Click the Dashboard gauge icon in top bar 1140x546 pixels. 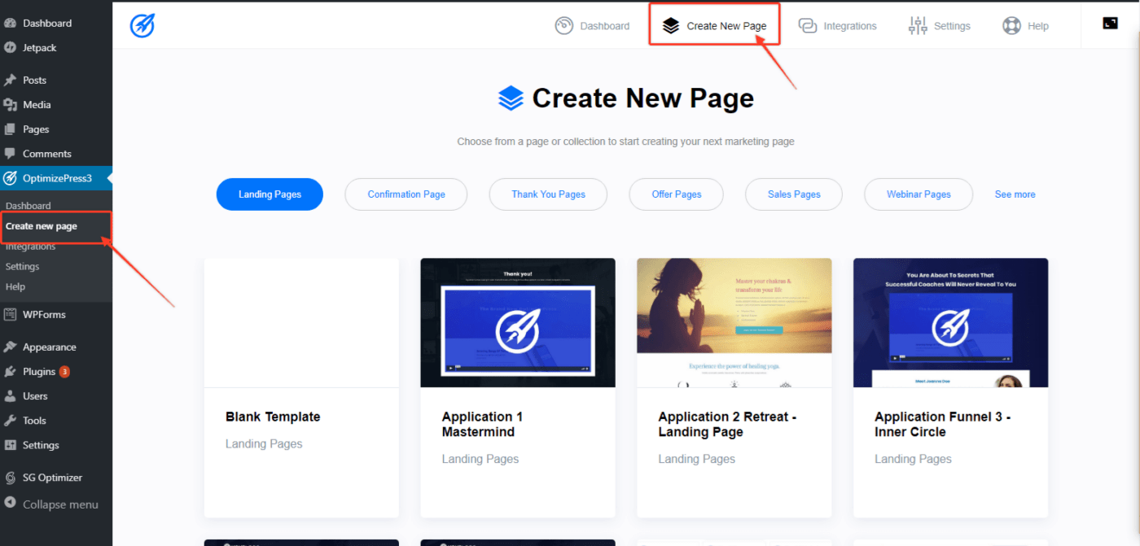(x=563, y=26)
